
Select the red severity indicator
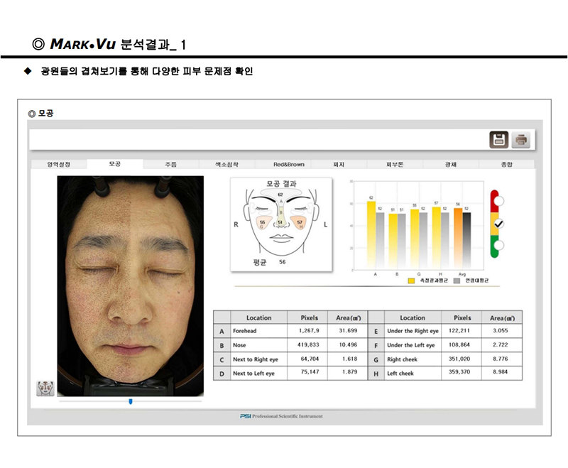501,201
